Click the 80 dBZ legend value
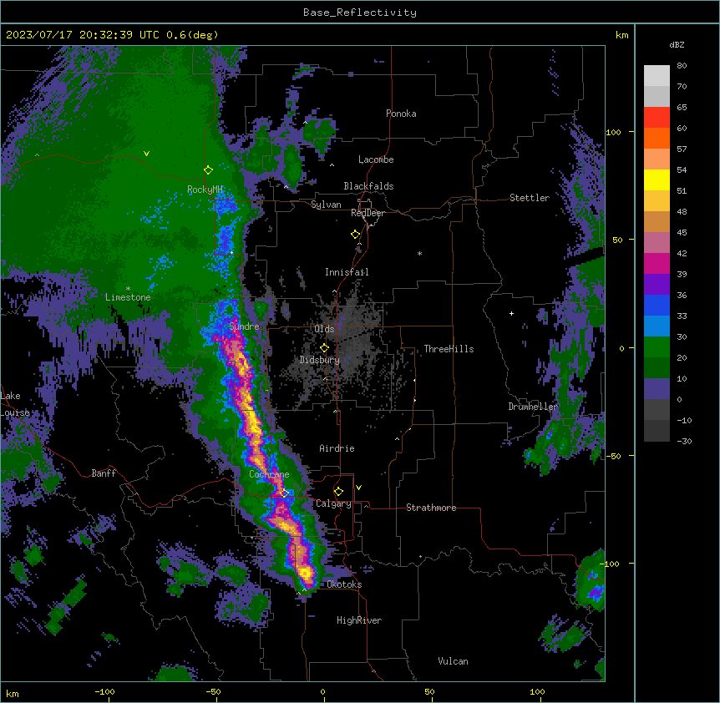 click(682, 66)
